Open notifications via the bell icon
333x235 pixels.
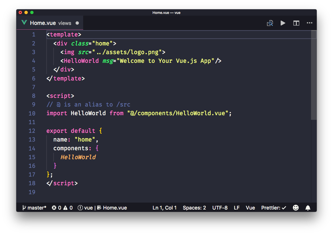308,208
